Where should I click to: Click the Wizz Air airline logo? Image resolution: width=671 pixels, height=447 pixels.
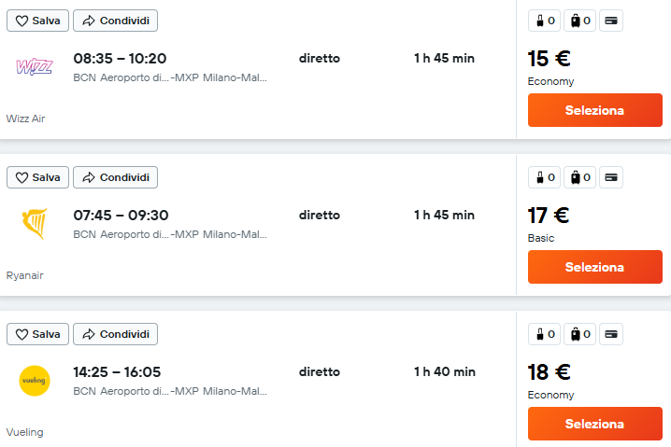pyautogui.click(x=35, y=66)
